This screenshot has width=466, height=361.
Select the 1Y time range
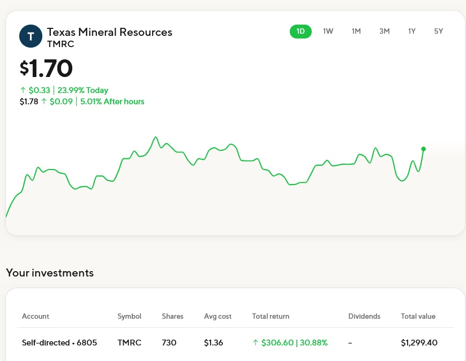coord(412,31)
